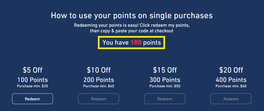Select Redeem beneath $20 Off
264x111 pixels.
[x=231, y=99]
